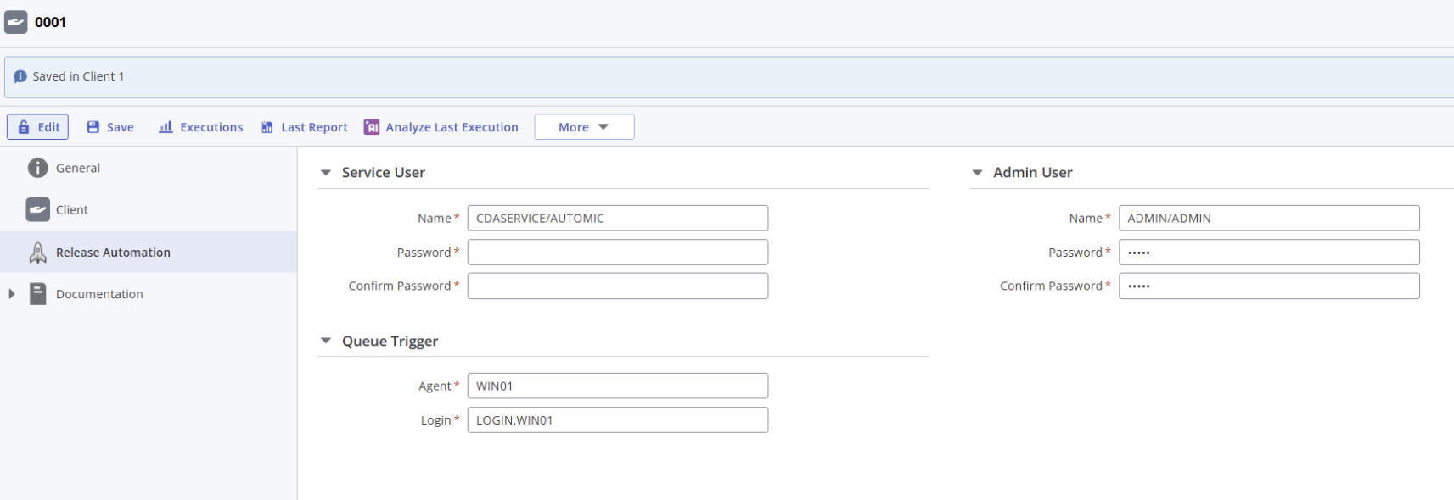Collapse the Service User section
This screenshot has height=500, width=1454.
pyautogui.click(x=325, y=173)
